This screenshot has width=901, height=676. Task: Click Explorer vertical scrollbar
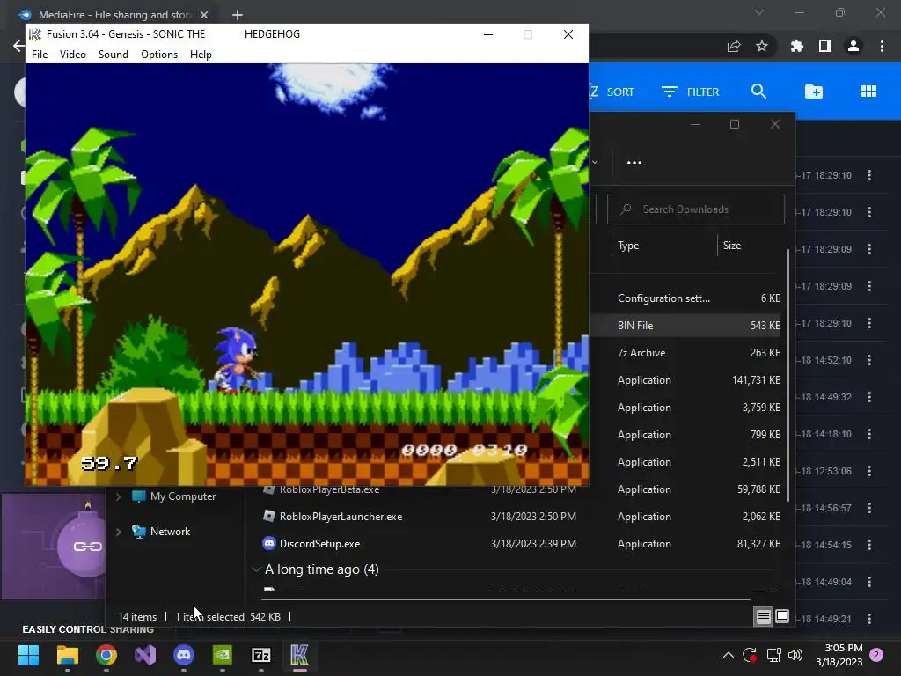pos(788,376)
